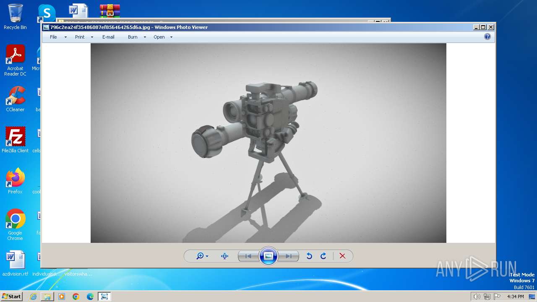Open the Print menu
The height and width of the screenshot is (302, 537).
tap(80, 37)
